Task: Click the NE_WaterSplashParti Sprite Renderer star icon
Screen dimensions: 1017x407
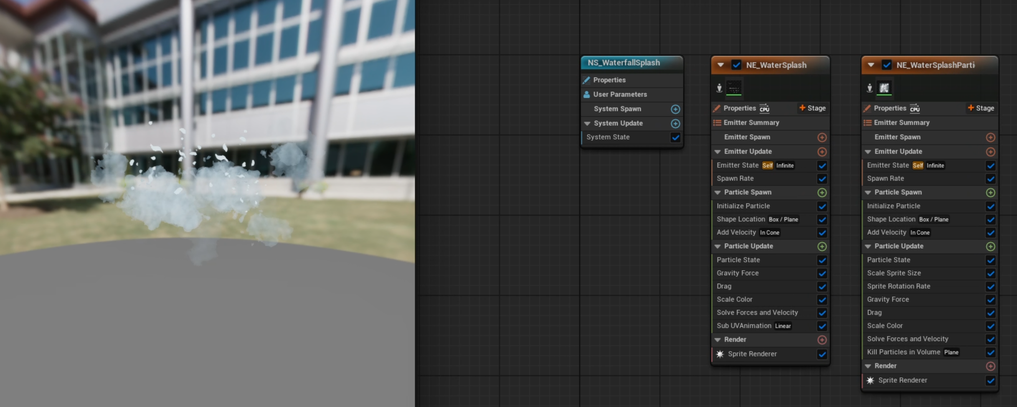Action: click(870, 381)
